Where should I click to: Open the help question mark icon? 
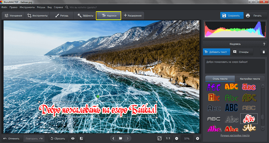tap(264, 44)
